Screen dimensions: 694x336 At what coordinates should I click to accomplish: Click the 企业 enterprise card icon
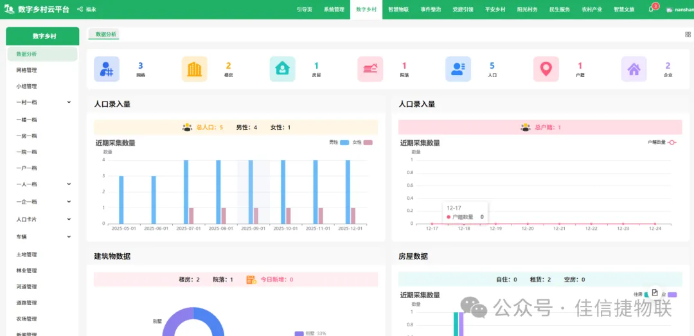point(634,69)
